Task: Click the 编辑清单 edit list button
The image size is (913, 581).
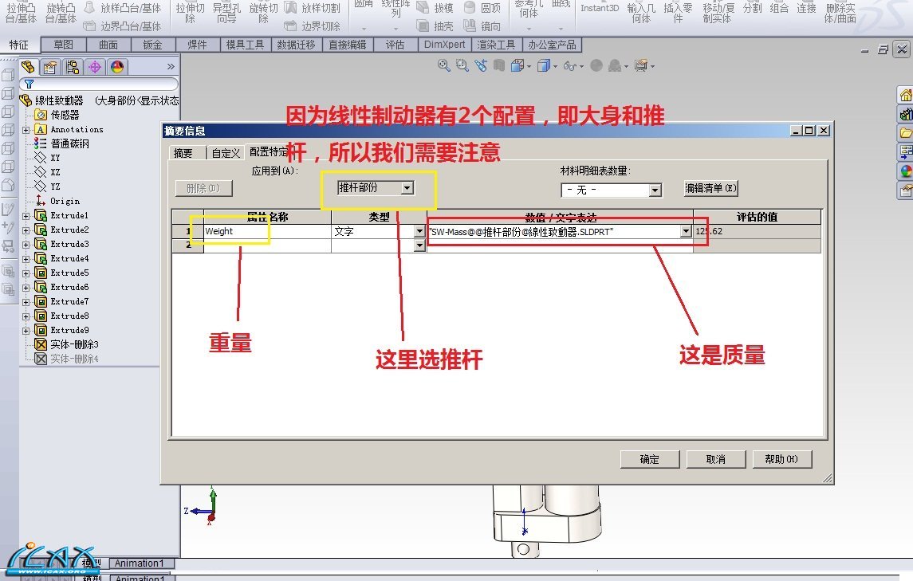Action: coord(711,188)
